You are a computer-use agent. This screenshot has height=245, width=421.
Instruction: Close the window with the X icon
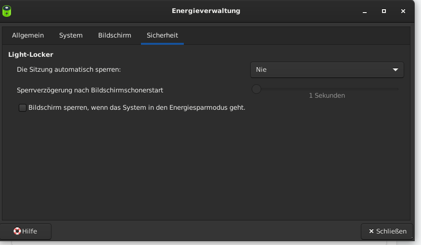point(403,11)
